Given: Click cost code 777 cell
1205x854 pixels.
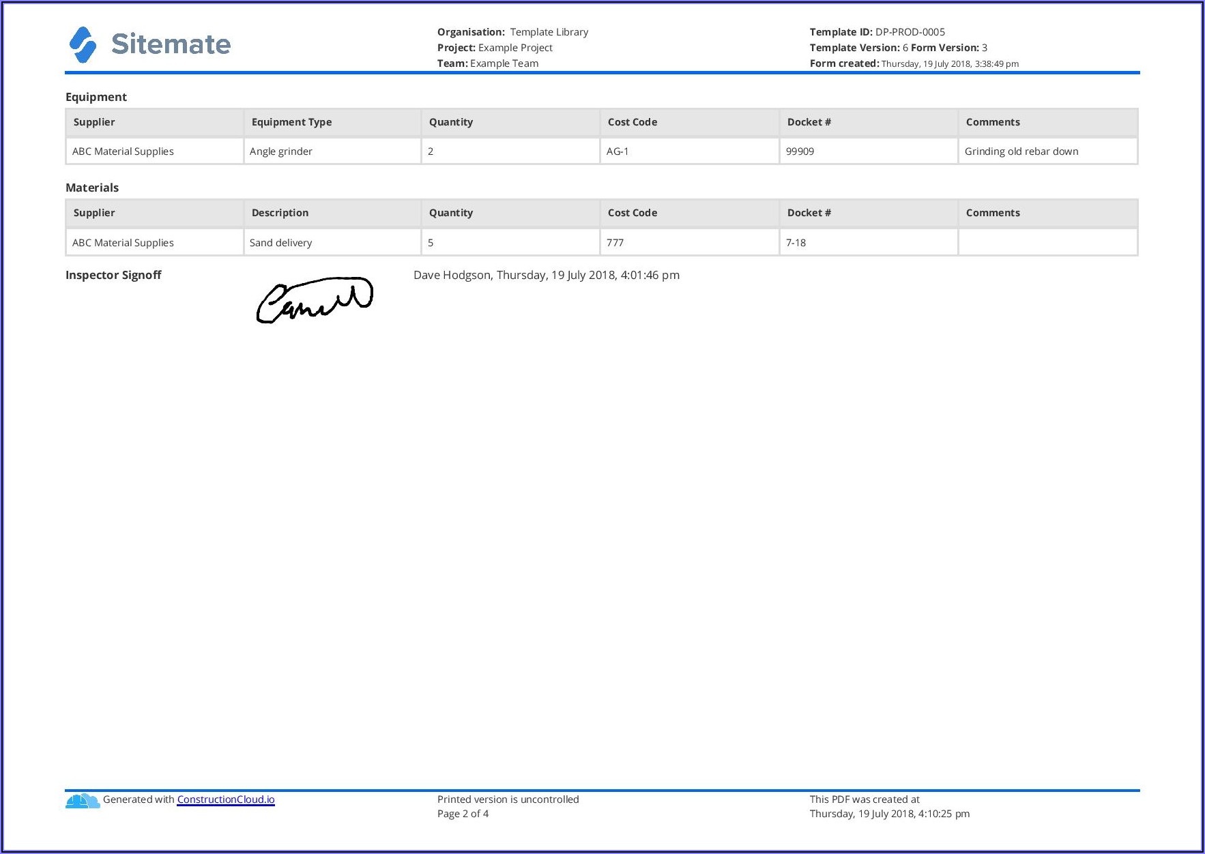Looking at the screenshot, I should [688, 243].
